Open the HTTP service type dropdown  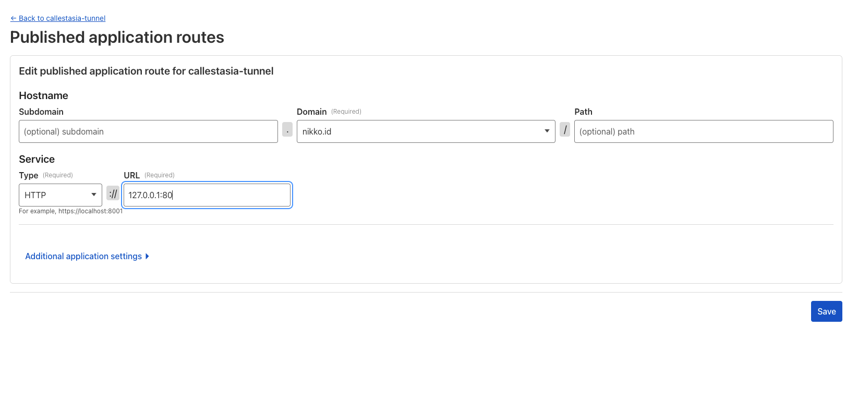(x=60, y=195)
